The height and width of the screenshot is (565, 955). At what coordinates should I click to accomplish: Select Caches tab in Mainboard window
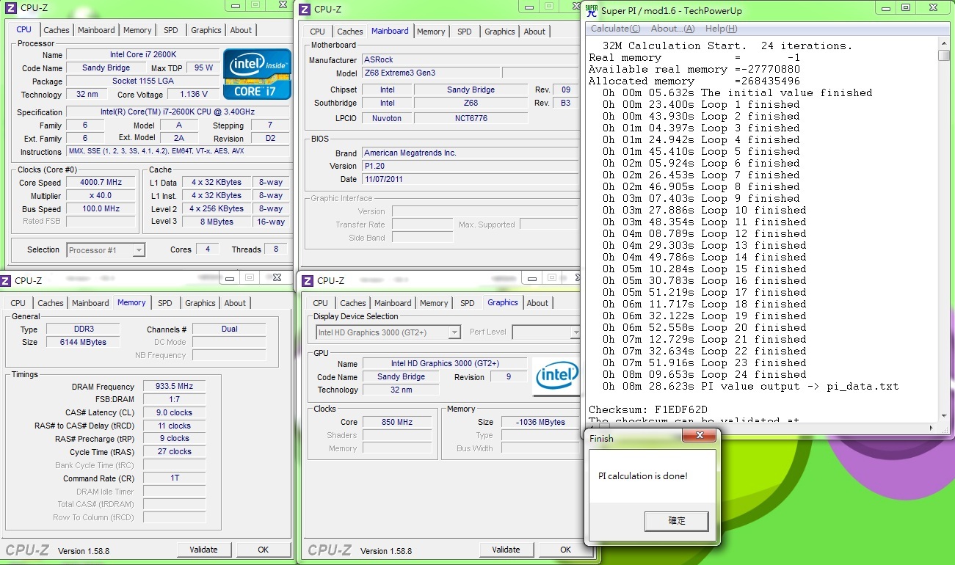[350, 32]
